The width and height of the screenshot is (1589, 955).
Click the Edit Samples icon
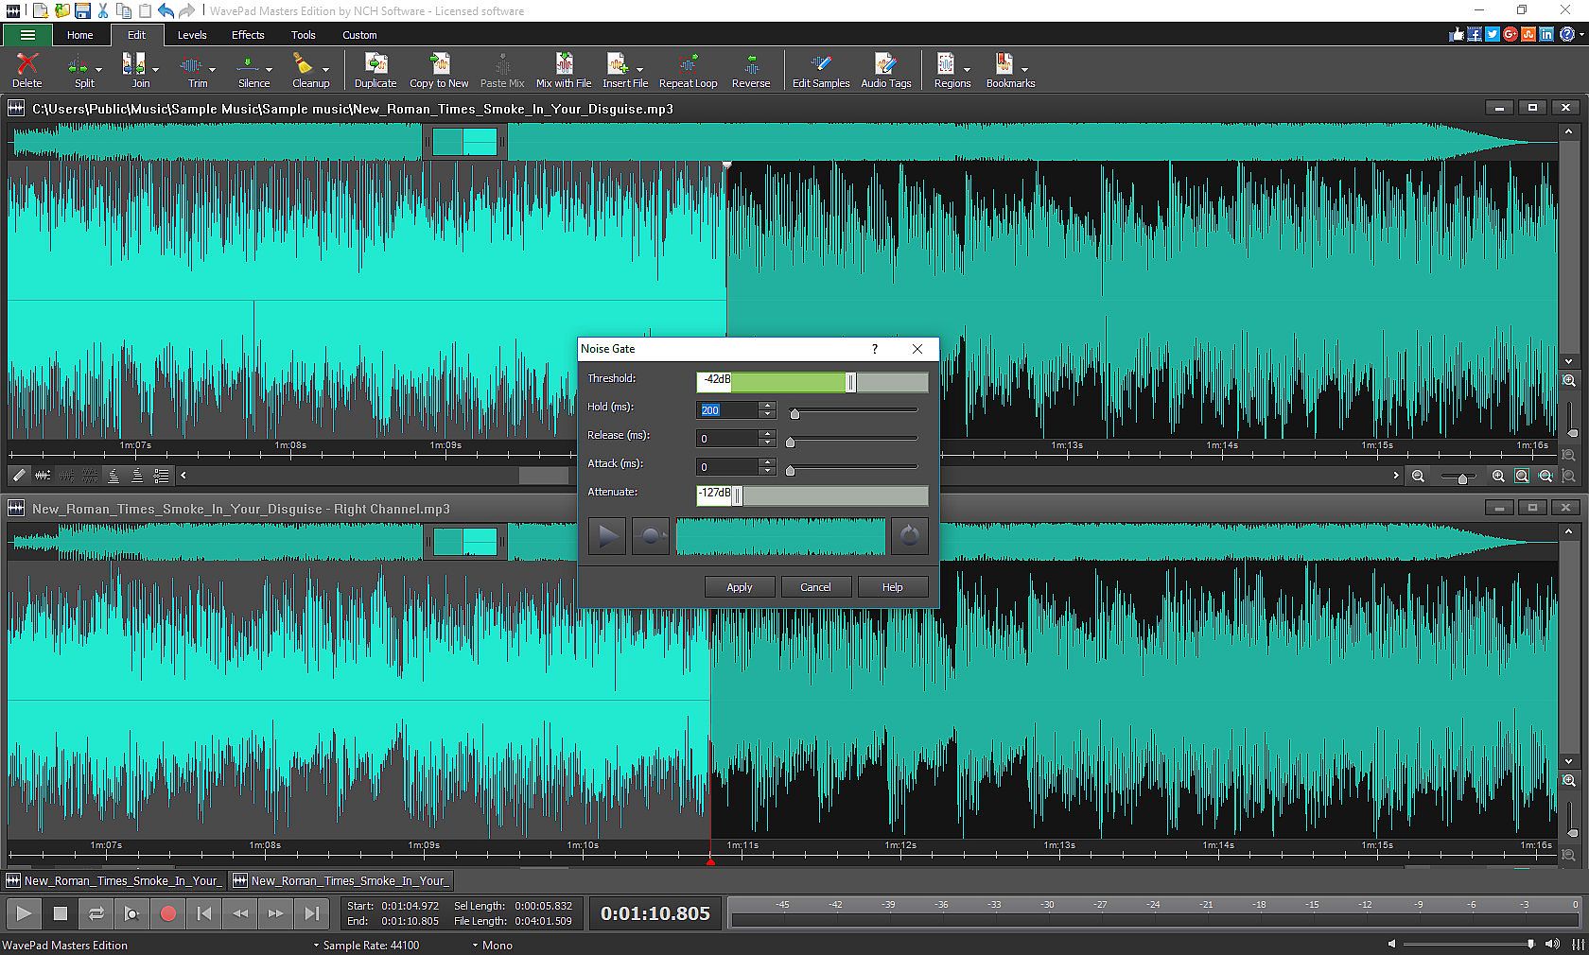[x=820, y=70]
